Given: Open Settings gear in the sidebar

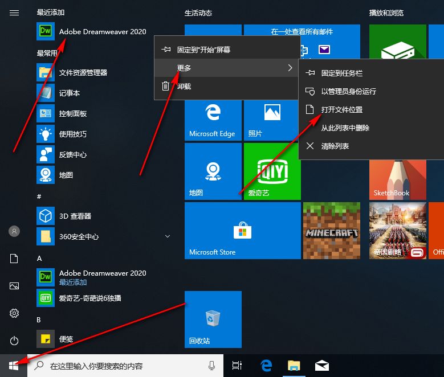Looking at the screenshot, I should point(14,313).
